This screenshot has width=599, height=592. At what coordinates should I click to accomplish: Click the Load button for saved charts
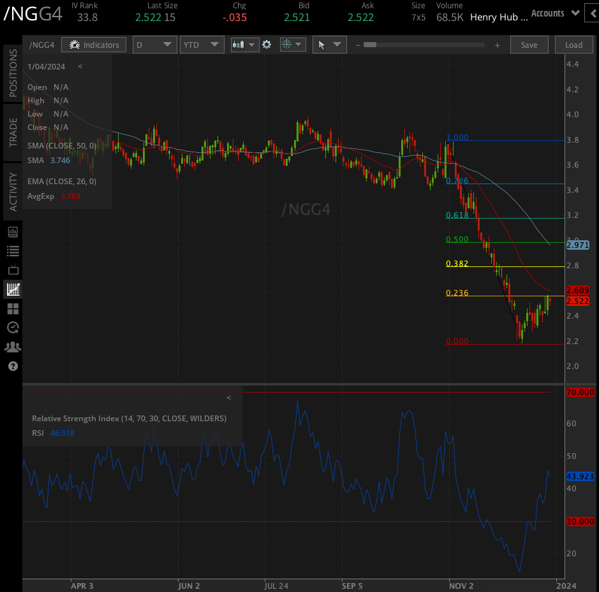pyautogui.click(x=573, y=45)
